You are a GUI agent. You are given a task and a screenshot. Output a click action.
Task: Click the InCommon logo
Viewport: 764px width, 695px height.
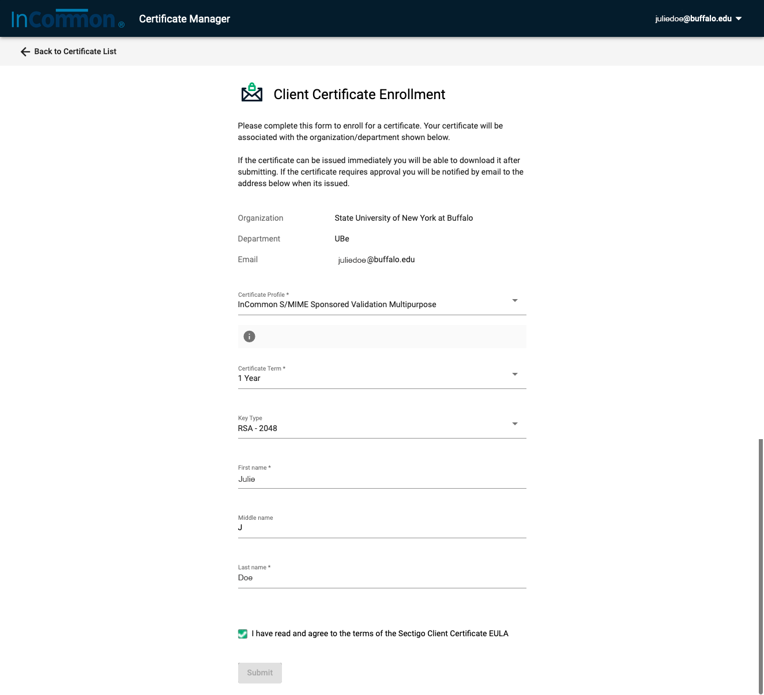tap(67, 19)
